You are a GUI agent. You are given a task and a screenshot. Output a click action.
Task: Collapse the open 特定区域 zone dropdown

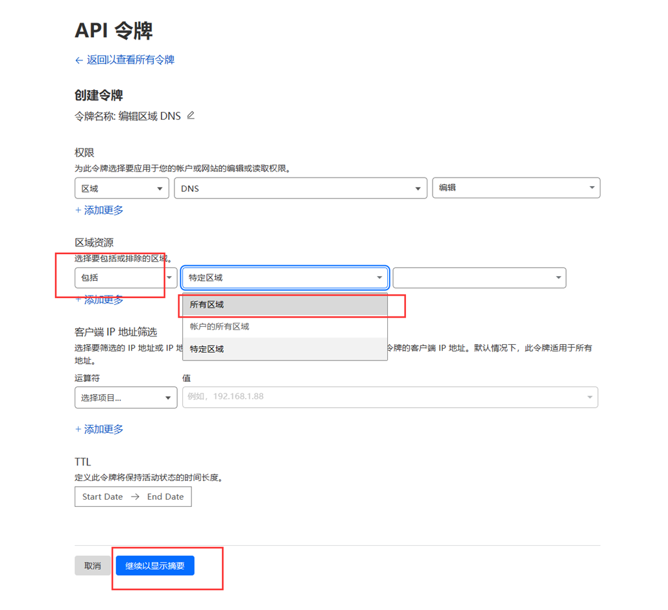click(x=285, y=277)
